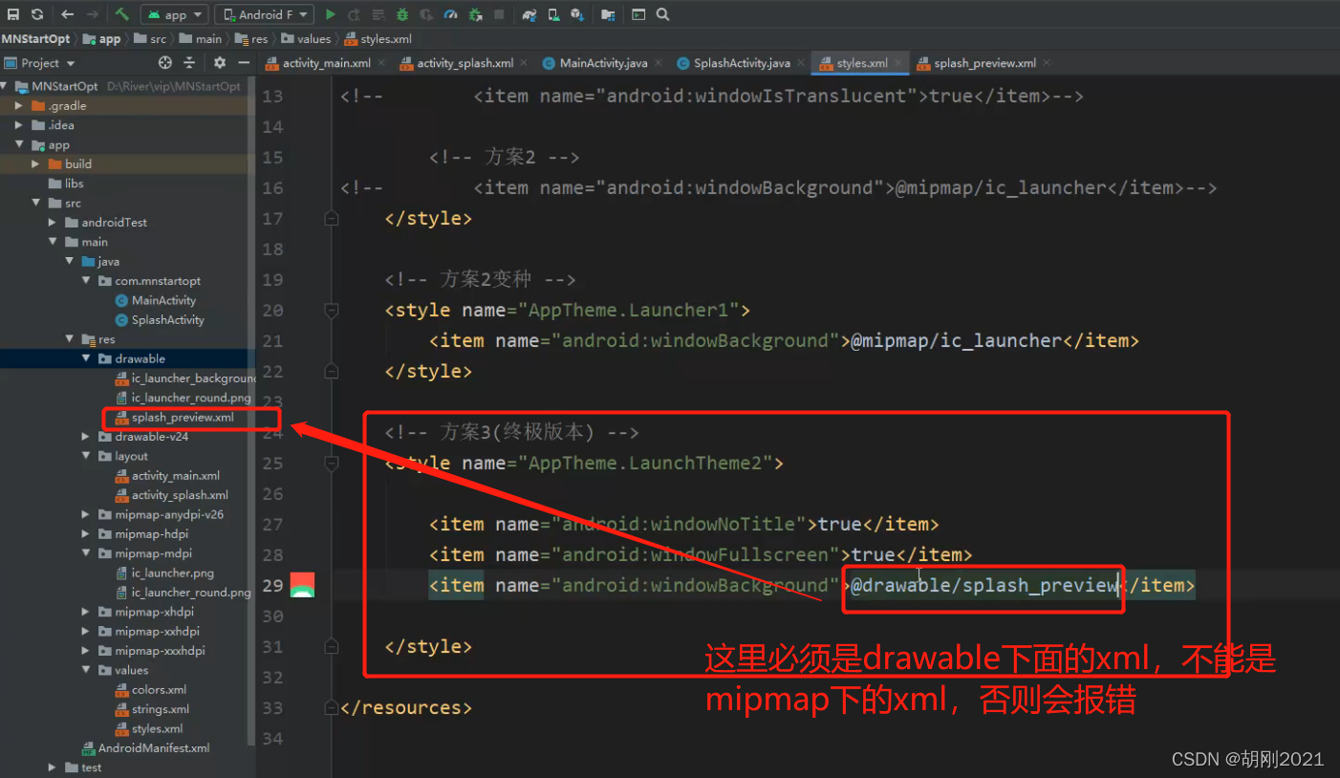Switch to the activity_splash.xml tab
This screenshot has width=1340, height=778.
[x=463, y=63]
